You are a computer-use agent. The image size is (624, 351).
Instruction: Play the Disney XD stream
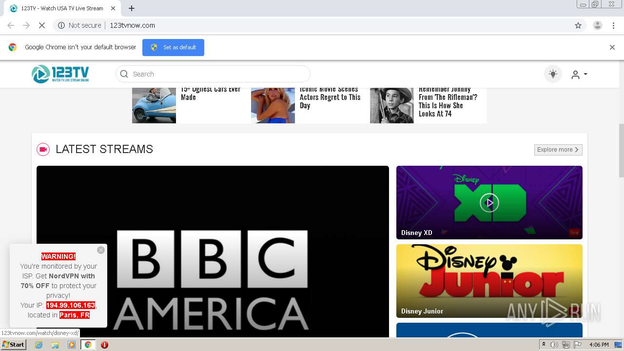489,202
